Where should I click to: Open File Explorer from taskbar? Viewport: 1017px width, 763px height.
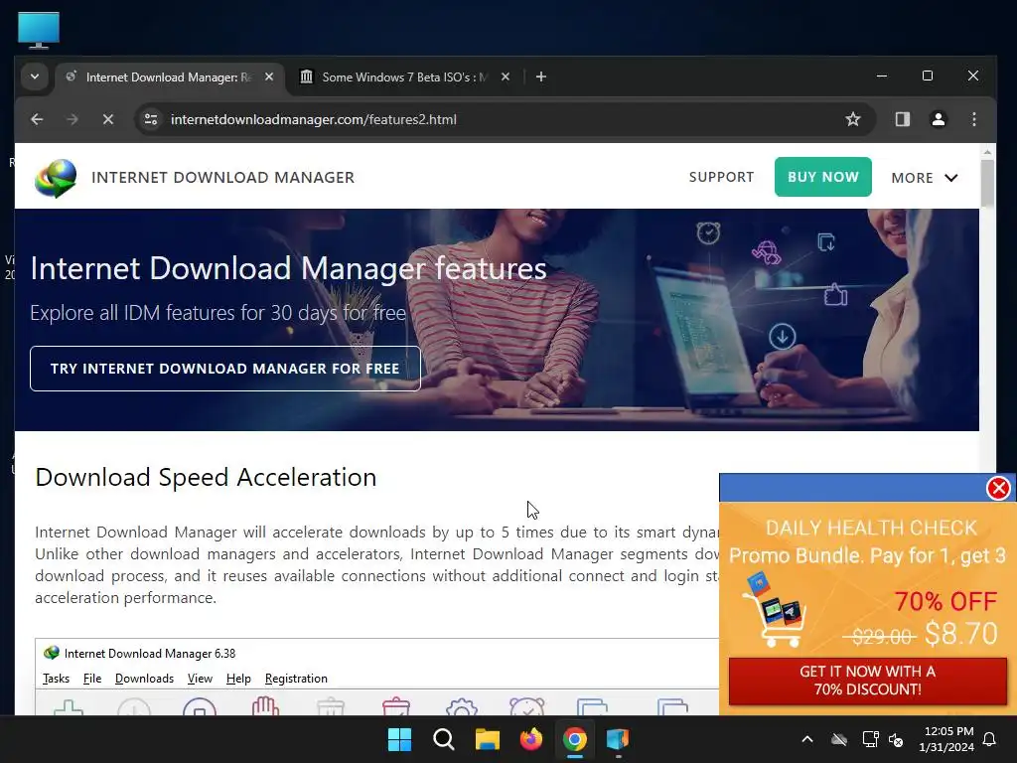point(487,739)
